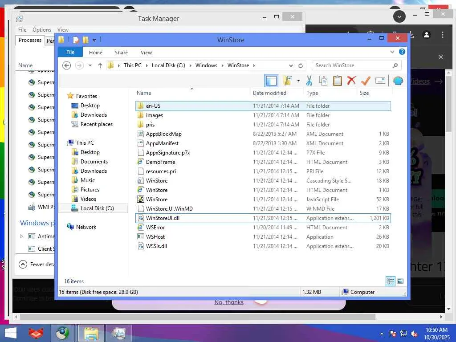Switch to the Share ribbon tab

coord(121,53)
